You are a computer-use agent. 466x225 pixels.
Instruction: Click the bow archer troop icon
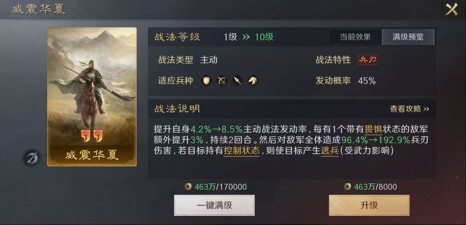[x=222, y=80]
